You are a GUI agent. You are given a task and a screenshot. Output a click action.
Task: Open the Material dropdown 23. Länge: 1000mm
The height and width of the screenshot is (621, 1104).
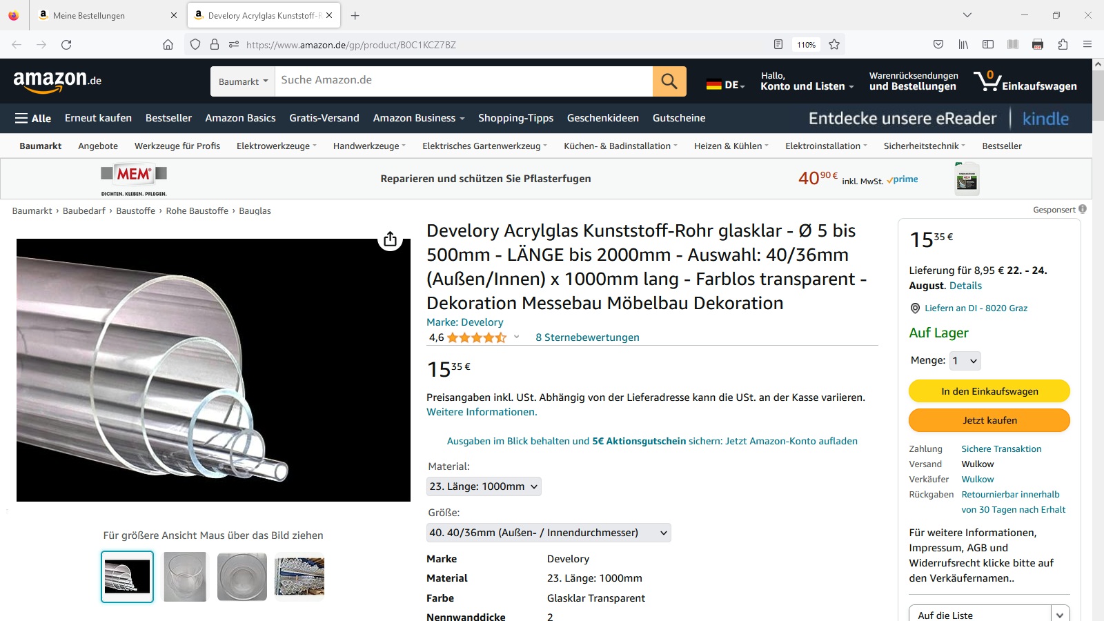[484, 486]
